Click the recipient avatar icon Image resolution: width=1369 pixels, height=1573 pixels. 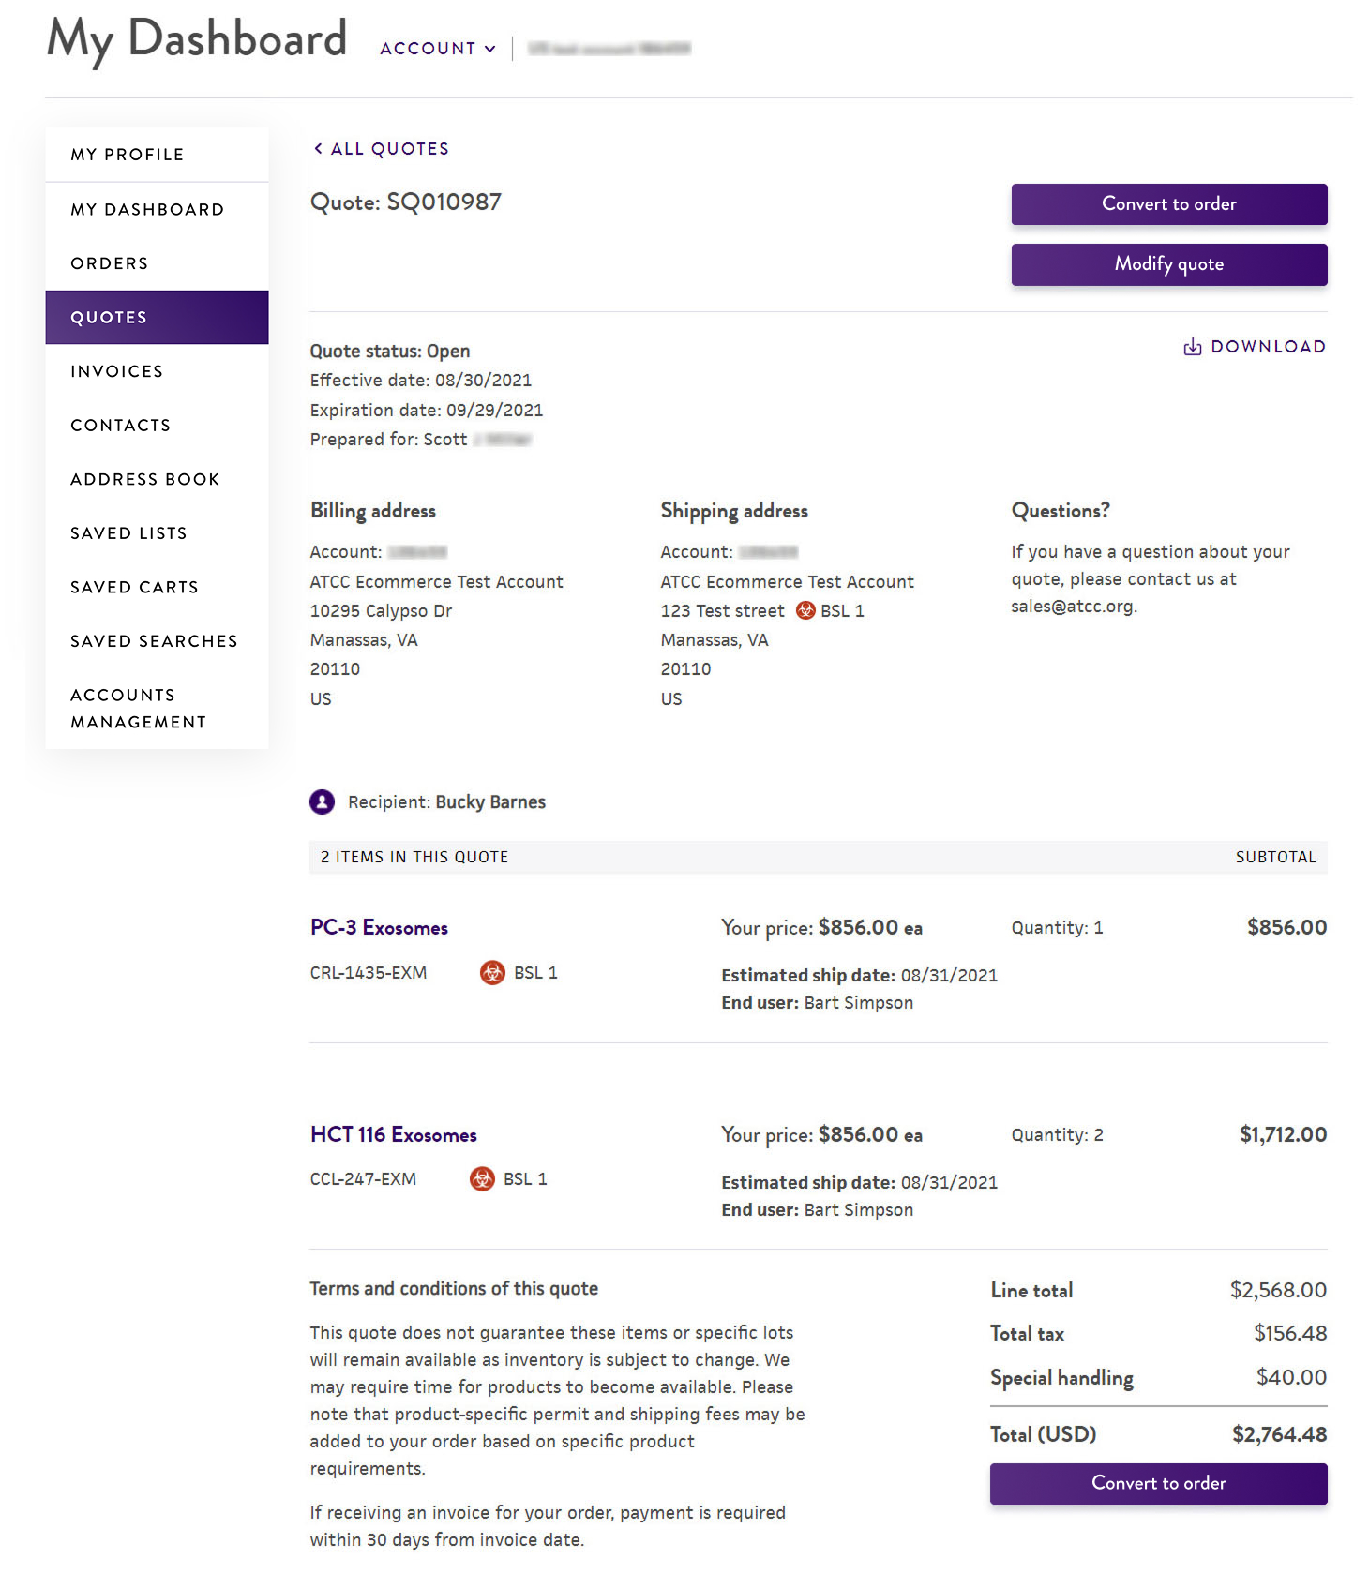322,801
